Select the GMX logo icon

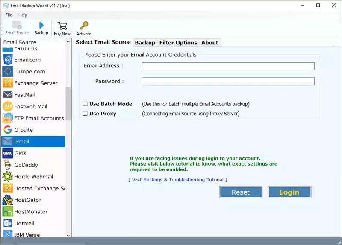click(8, 153)
